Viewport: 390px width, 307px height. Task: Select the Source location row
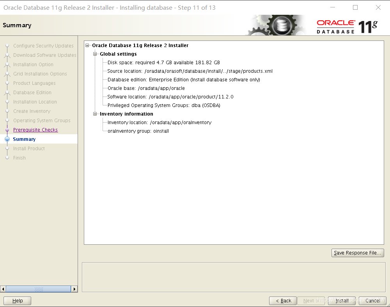[x=190, y=71]
